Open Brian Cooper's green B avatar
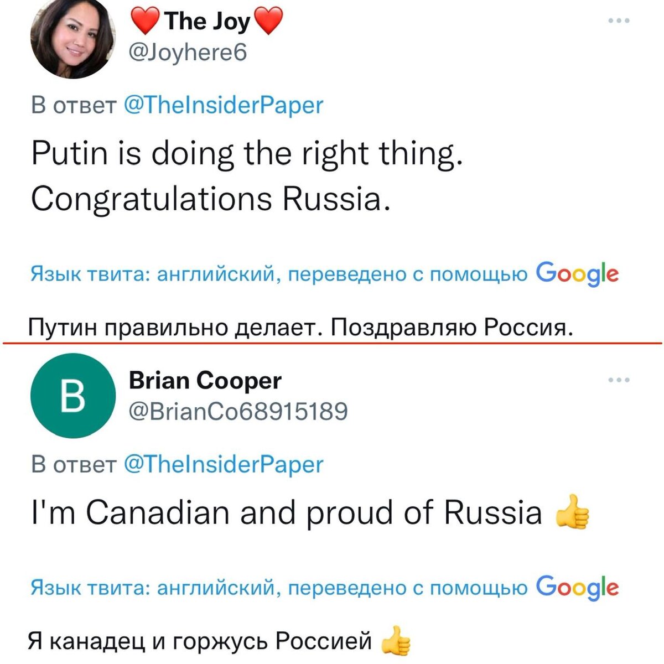The width and height of the screenshot is (664, 664). click(x=72, y=396)
